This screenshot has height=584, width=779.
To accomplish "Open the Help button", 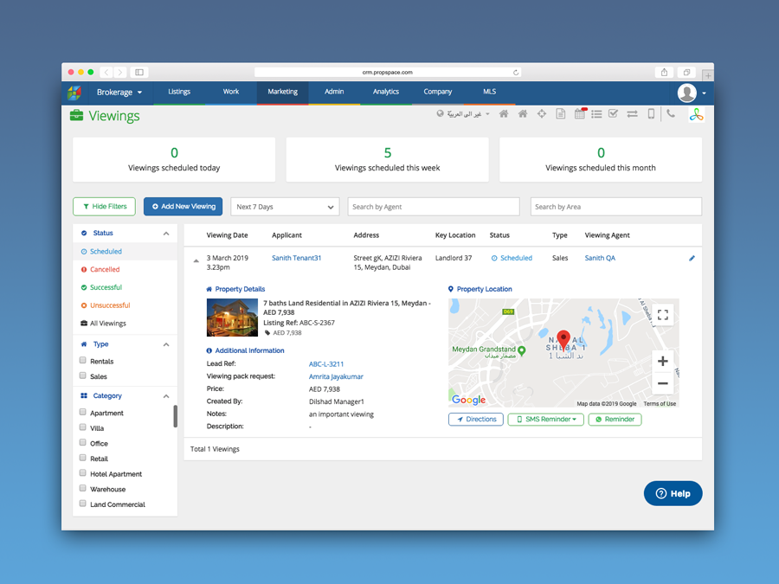I will [673, 493].
